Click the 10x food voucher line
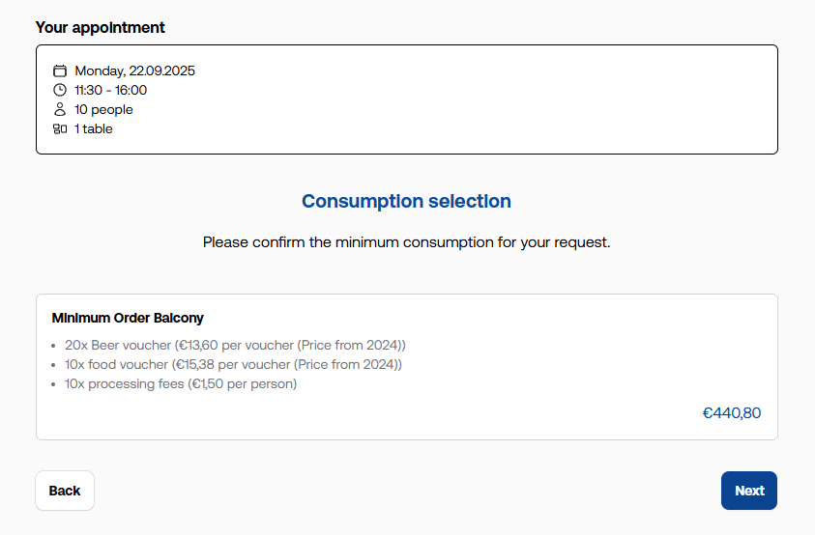The image size is (815, 535). [x=233, y=365]
